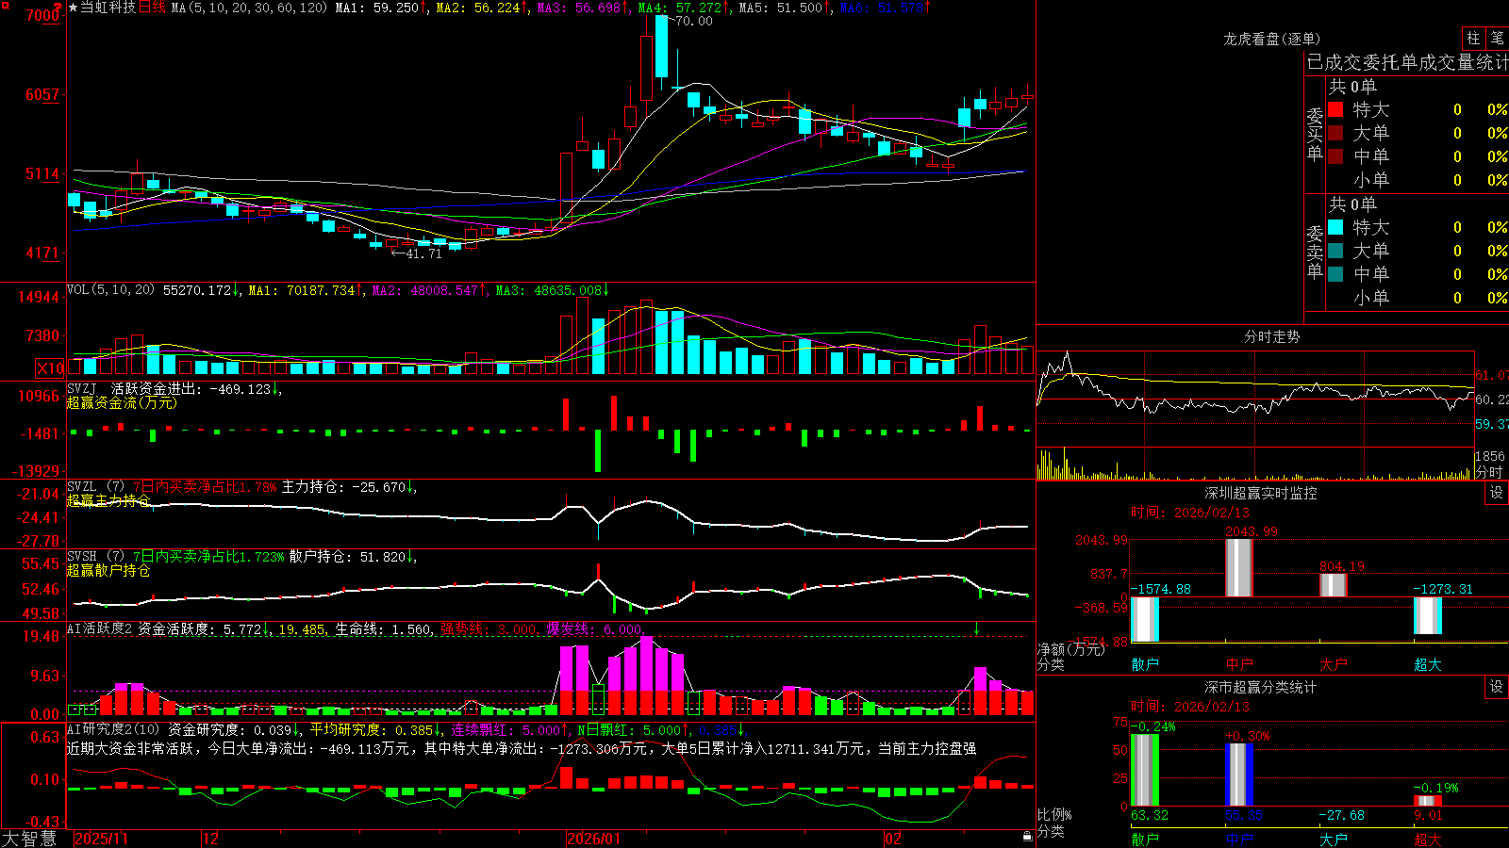Click the X10 volume scale marker

tap(50, 368)
